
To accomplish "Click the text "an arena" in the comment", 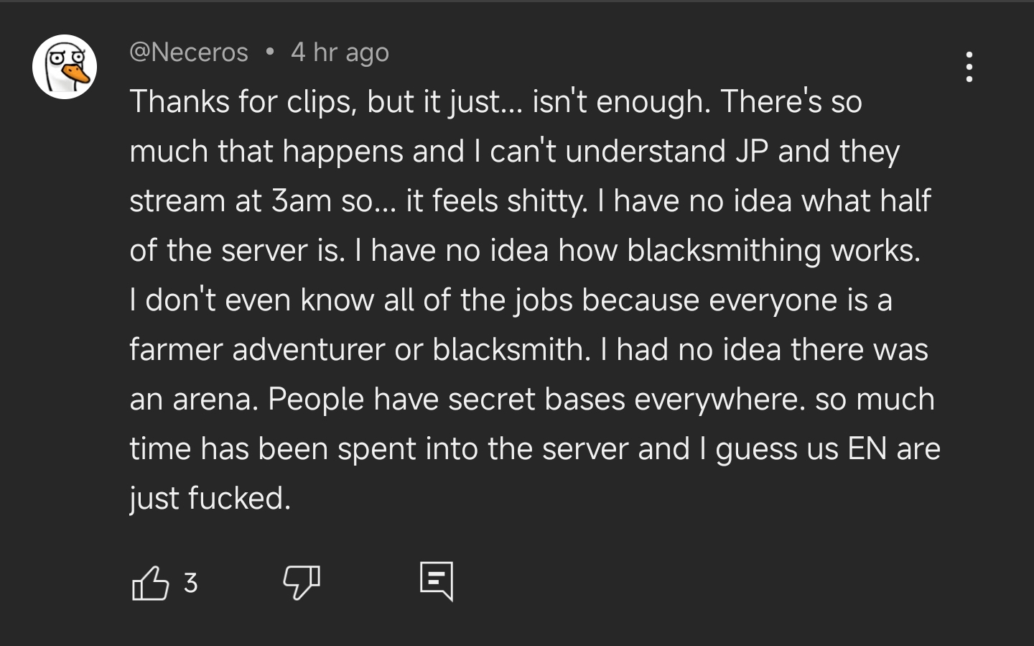I will pos(192,399).
